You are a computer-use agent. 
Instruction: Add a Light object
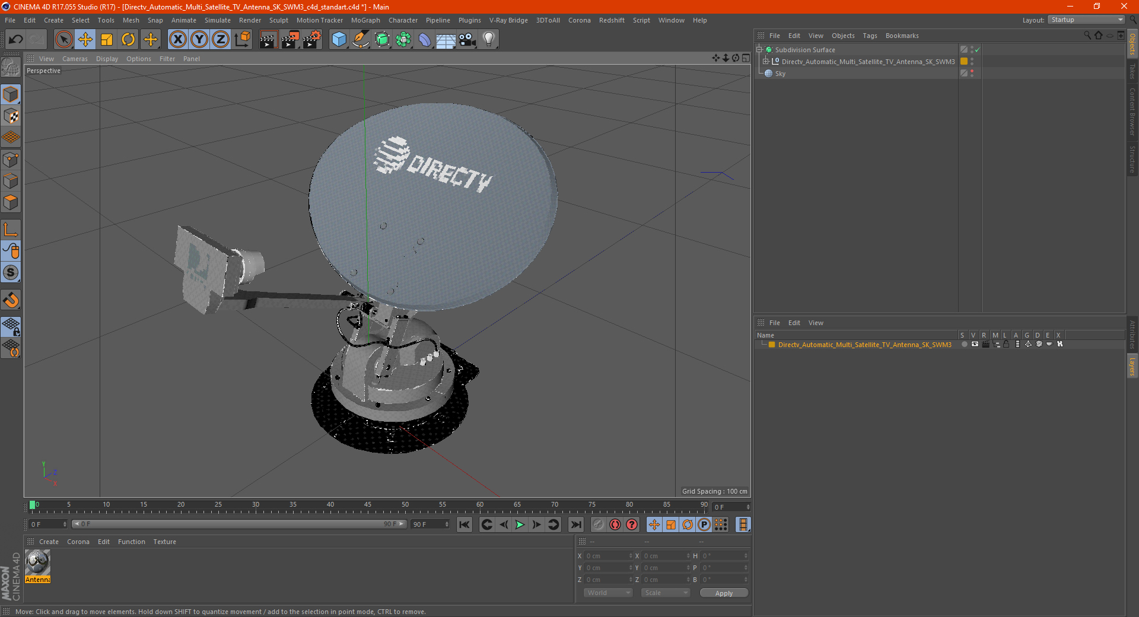[x=489, y=40]
